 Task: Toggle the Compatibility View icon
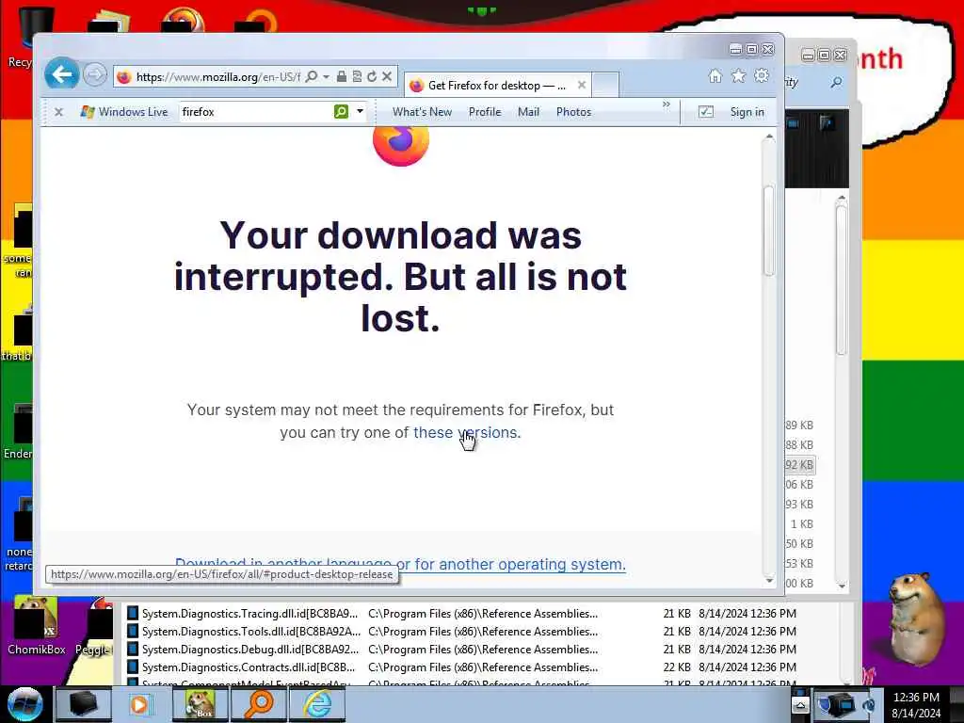pyautogui.click(x=357, y=76)
